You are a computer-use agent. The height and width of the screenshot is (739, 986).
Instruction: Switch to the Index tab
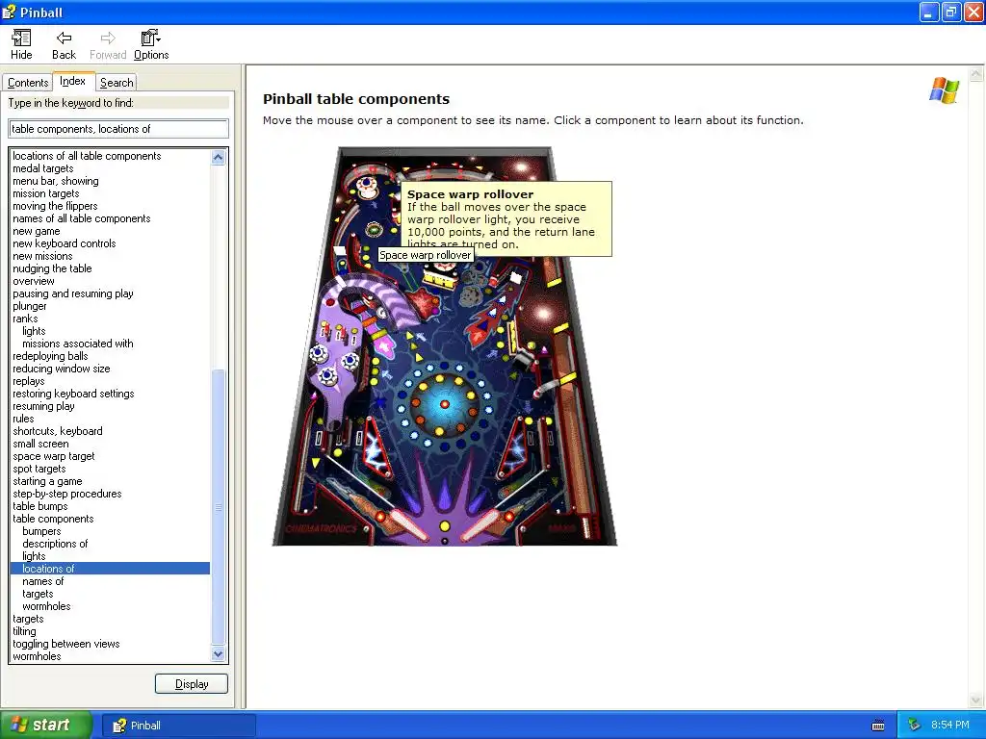[73, 81]
